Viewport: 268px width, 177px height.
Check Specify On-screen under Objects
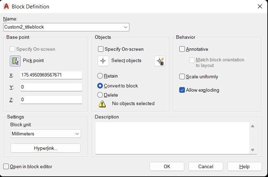click(101, 49)
